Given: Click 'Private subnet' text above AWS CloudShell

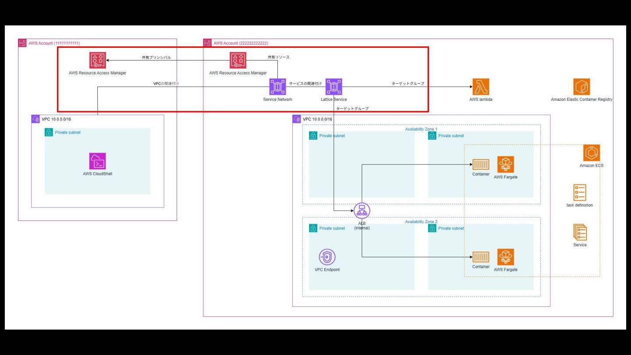Looking at the screenshot, I should [68, 132].
